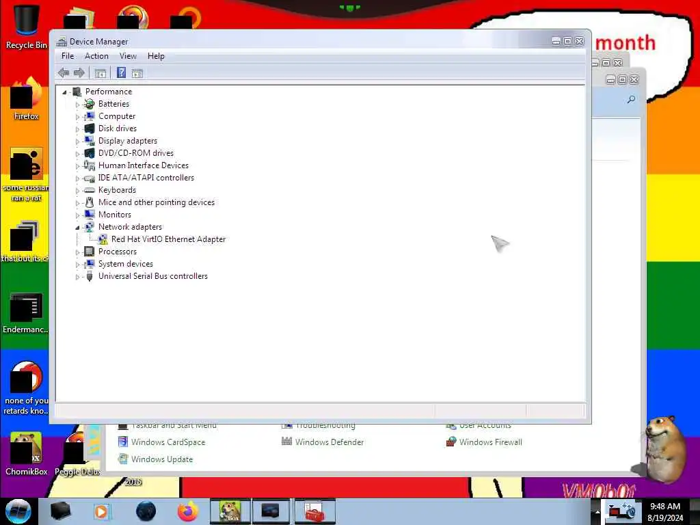Open media player taskbar icon
Viewport: 700px width, 525px height.
(x=101, y=511)
